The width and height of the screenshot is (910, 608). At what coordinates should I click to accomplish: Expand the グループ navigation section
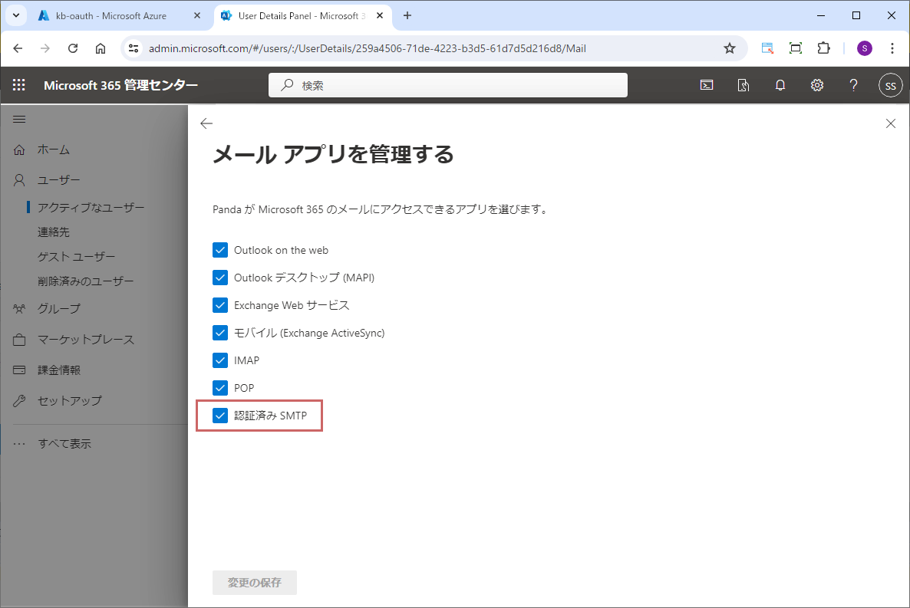(58, 308)
